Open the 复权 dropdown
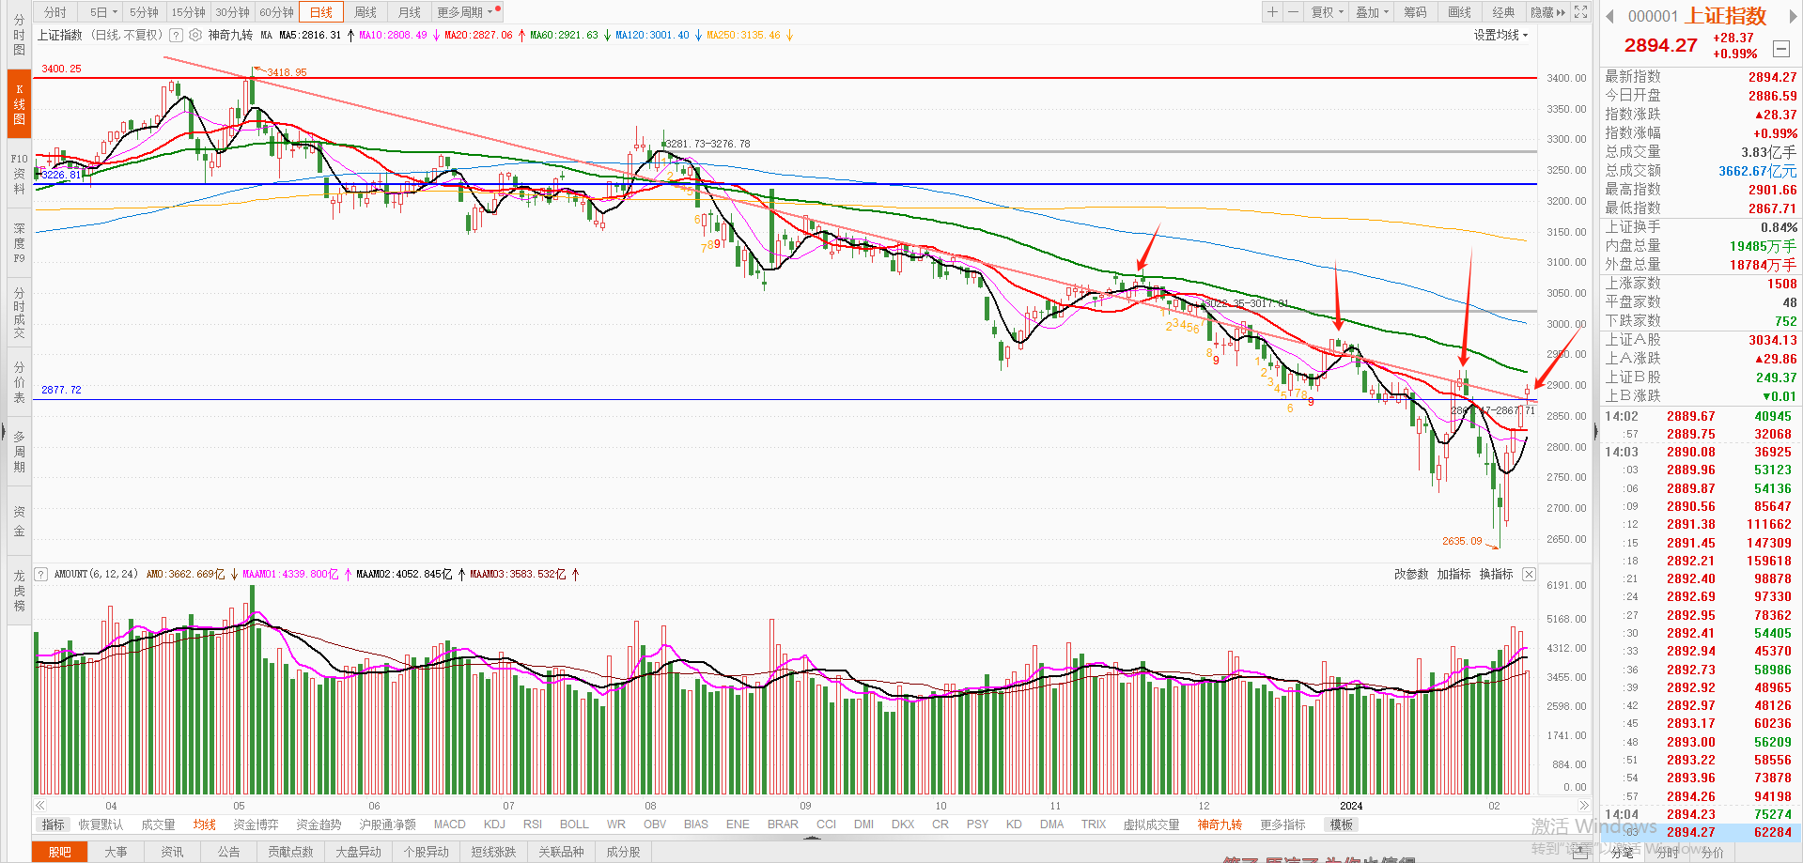The width and height of the screenshot is (1803, 863). coord(1327,12)
